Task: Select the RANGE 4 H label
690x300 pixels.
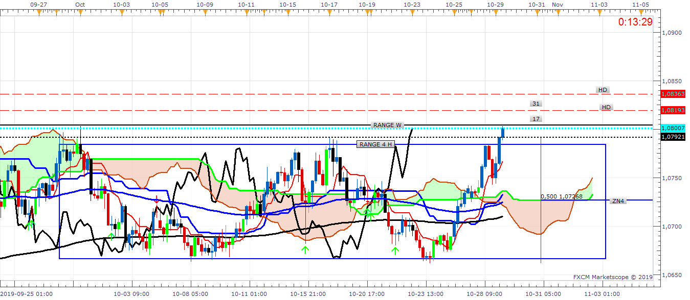Action: tap(376, 144)
